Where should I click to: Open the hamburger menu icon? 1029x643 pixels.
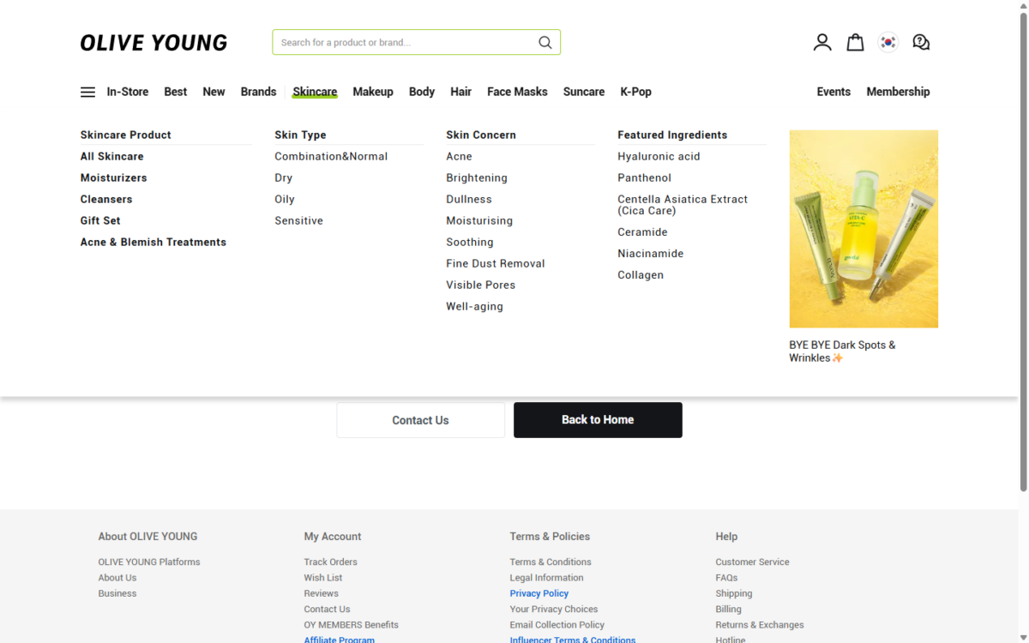click(87, 92)
